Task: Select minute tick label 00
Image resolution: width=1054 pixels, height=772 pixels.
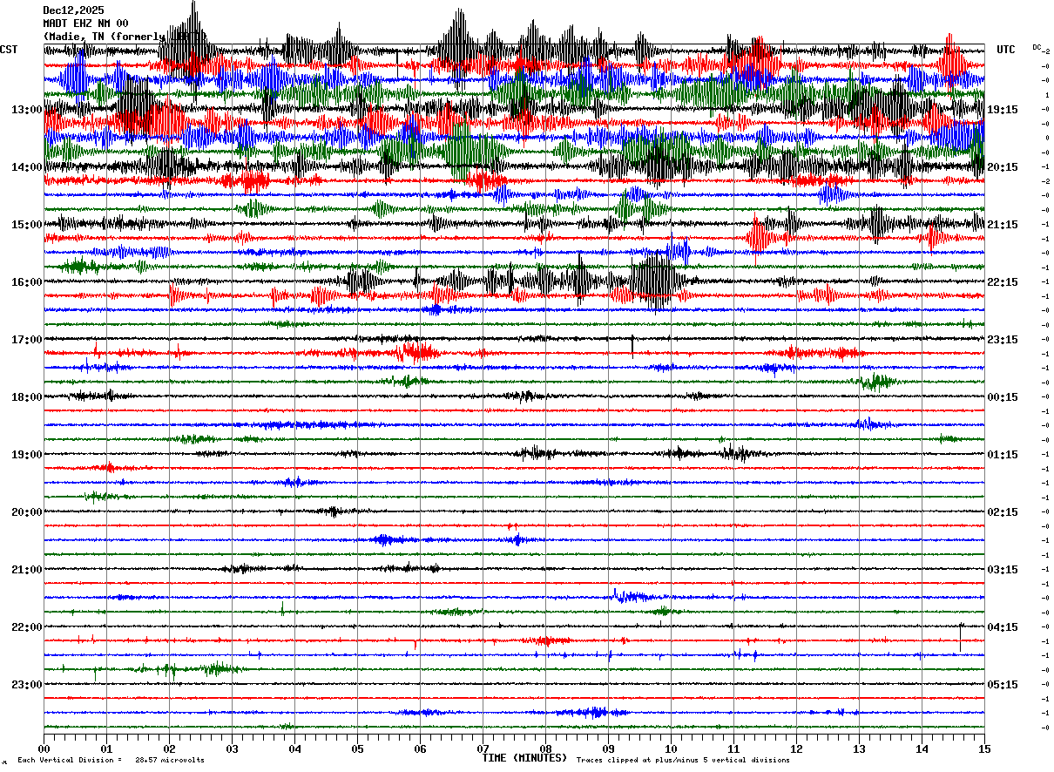Action: click(44, 748)
